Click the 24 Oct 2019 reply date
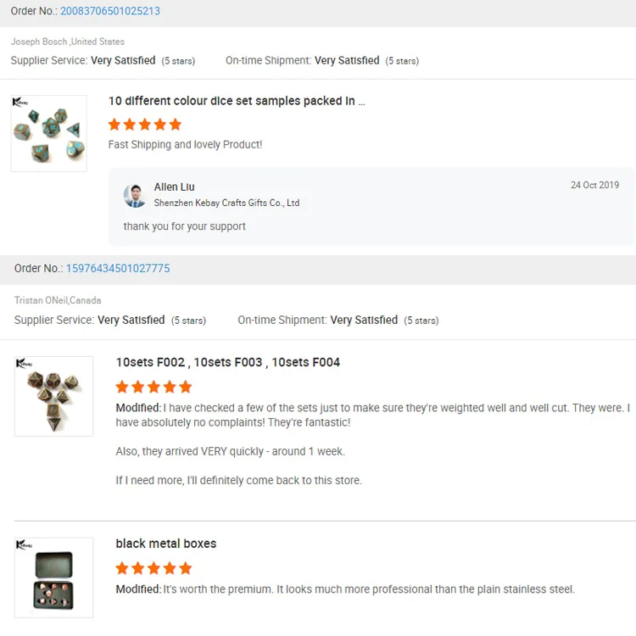This screenshot has width=636, height=636. [594, 185]
